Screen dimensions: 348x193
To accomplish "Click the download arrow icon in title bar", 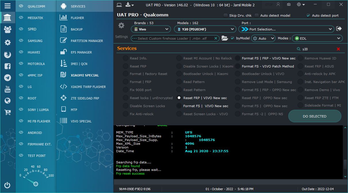I will (130, 5).
